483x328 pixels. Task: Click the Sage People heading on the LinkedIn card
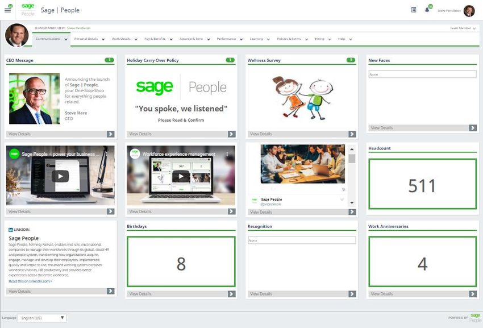[x=24, y=238]
